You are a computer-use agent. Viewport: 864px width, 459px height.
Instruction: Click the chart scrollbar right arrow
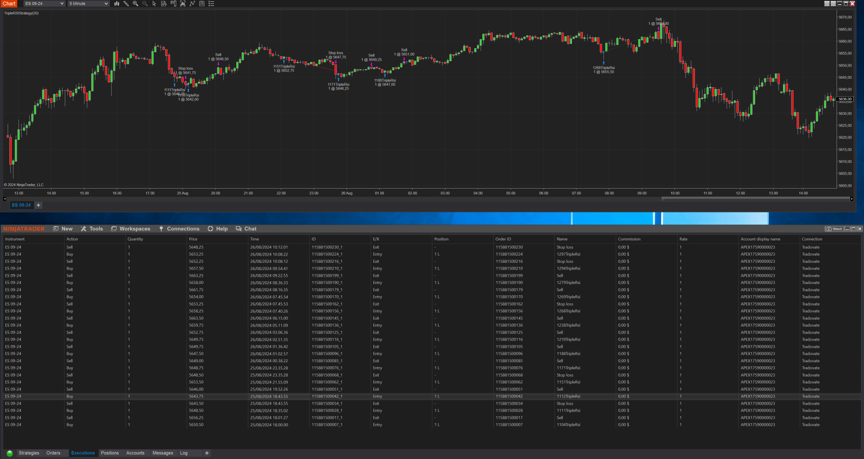click(x=851, y=199)
